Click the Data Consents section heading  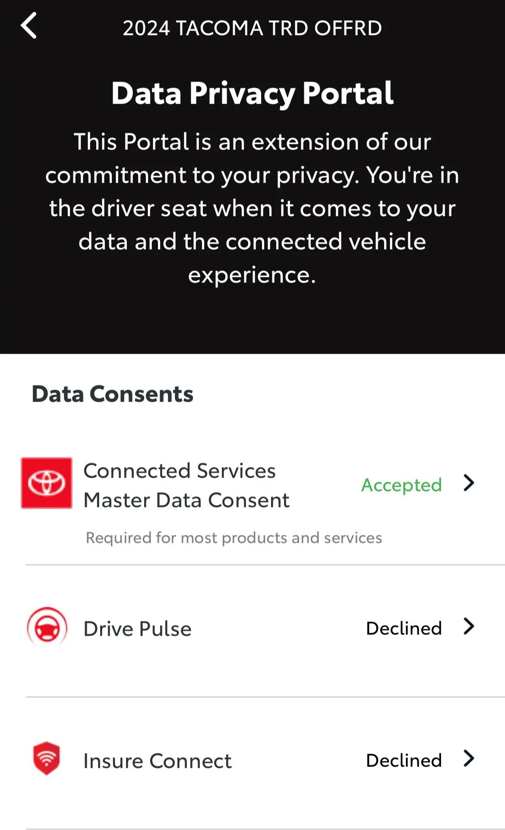[112, 394]
